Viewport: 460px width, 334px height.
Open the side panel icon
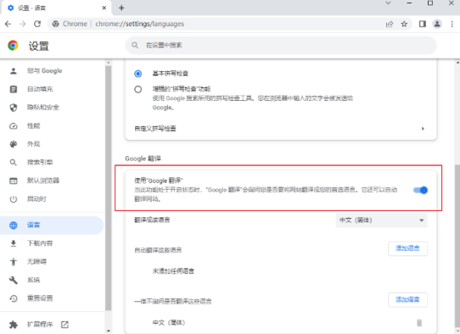(x=423, y=24)
